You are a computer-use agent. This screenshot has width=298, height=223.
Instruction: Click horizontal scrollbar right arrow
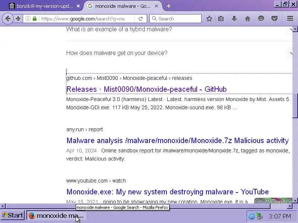tap(290, 206)
